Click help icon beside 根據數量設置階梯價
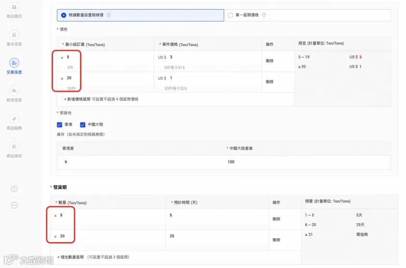This screenshot has width=406, height=268. (109, 15)
